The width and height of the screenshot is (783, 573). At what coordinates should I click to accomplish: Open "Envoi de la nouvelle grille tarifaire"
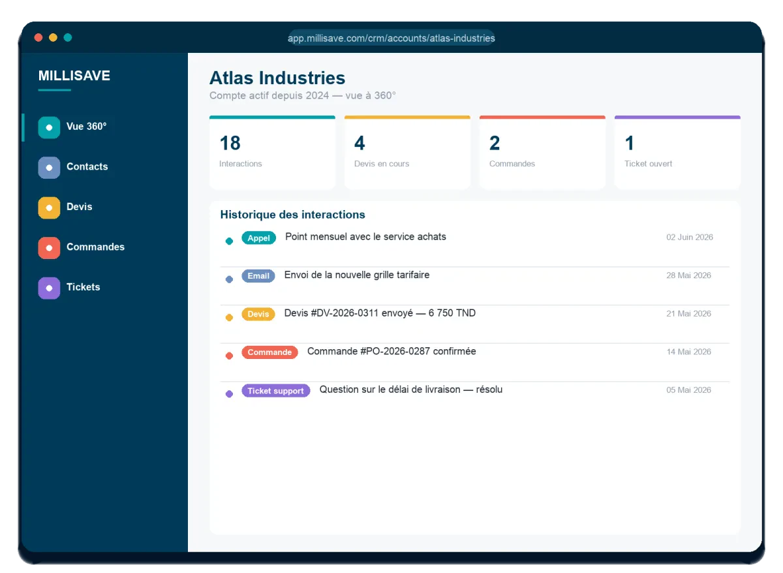(357, 275)
